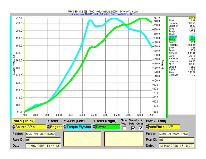The image size is (206, 159).
Task: Click the Plot 2 Date field
Action: (176, 146)
